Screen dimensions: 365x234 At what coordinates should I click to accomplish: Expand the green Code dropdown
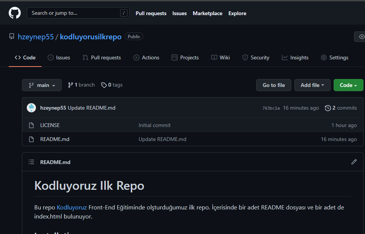click(x=348, y=85)
